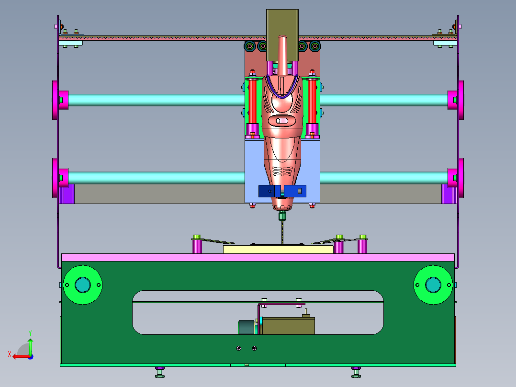Pick the left leveling foot under the base
516x387 pixels.
click(159, 372)
